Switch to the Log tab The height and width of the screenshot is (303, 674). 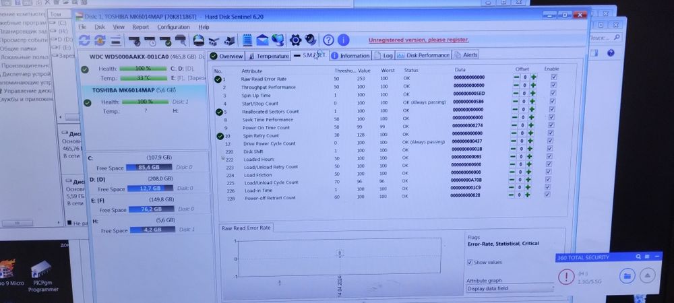(384, 55)
